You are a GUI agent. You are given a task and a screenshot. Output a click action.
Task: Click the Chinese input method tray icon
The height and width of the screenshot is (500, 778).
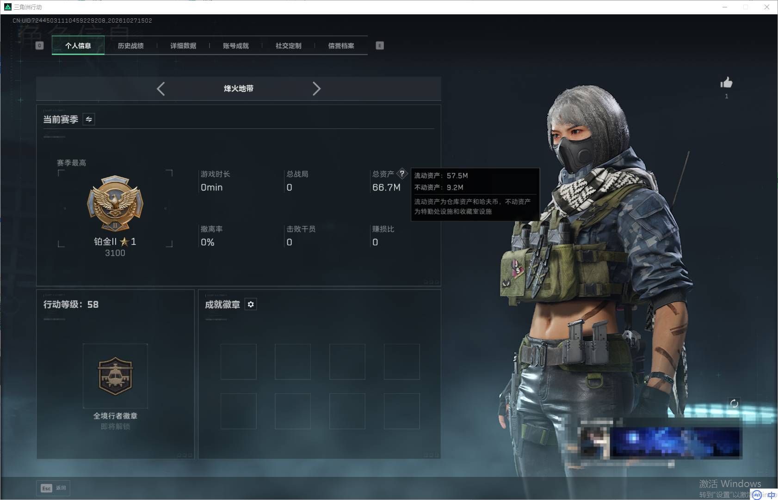[x=771, y=495]
